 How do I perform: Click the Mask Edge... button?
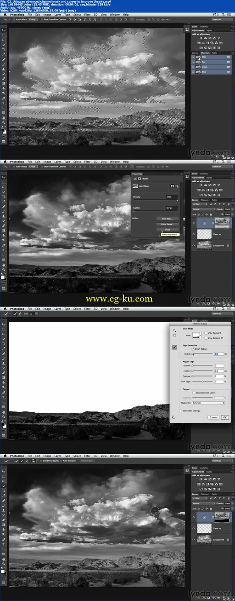click(167, 219)
